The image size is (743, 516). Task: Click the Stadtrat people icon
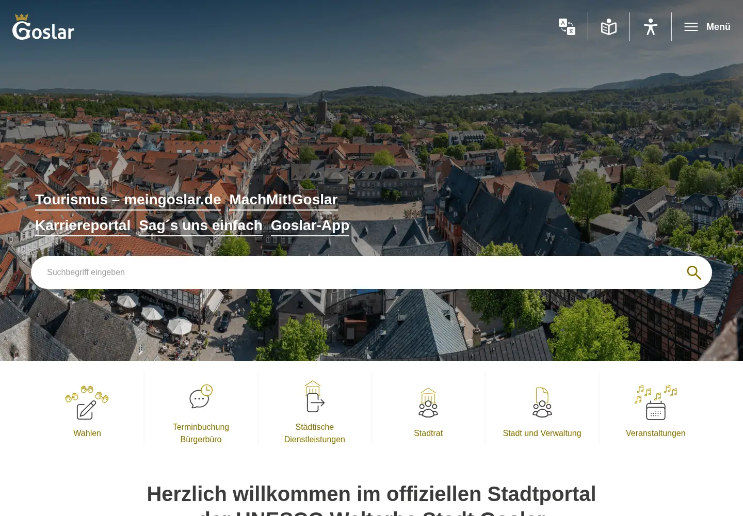[428, 402]
